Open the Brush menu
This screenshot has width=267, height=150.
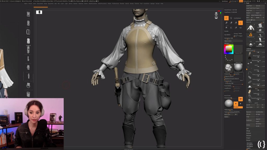(30, 3)
